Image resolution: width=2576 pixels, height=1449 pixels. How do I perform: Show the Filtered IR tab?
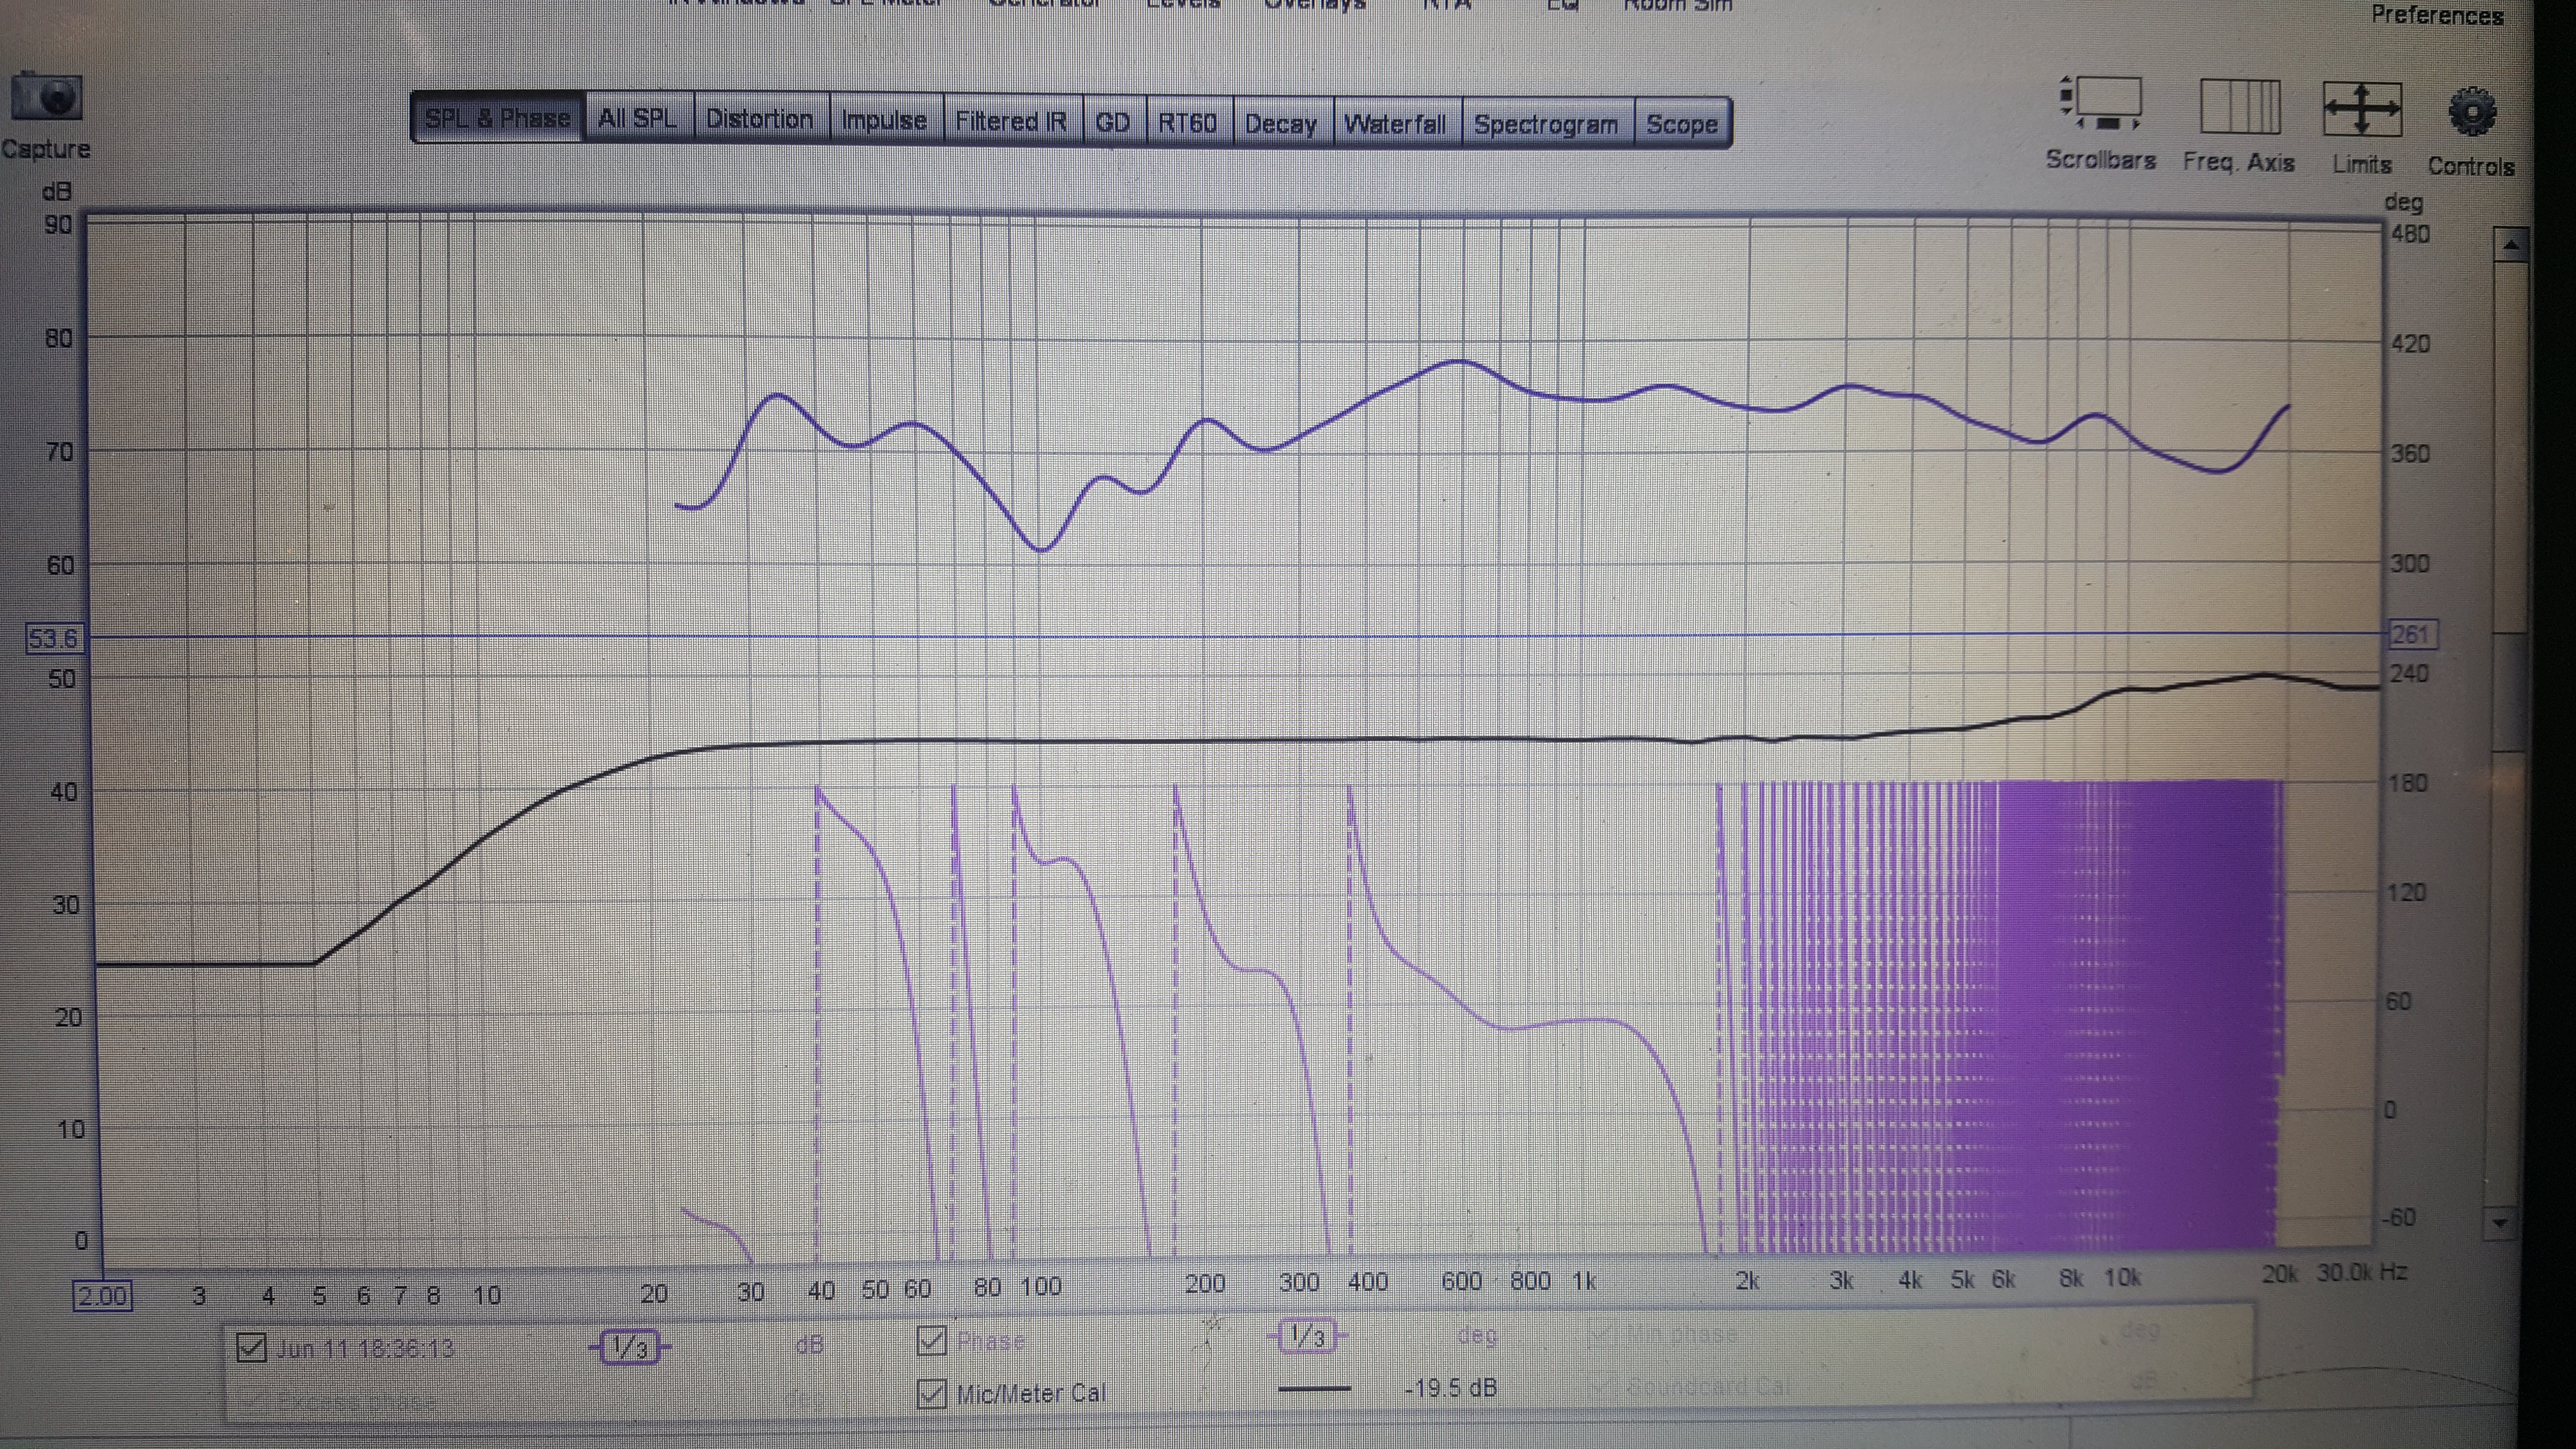pos(1011,122)
